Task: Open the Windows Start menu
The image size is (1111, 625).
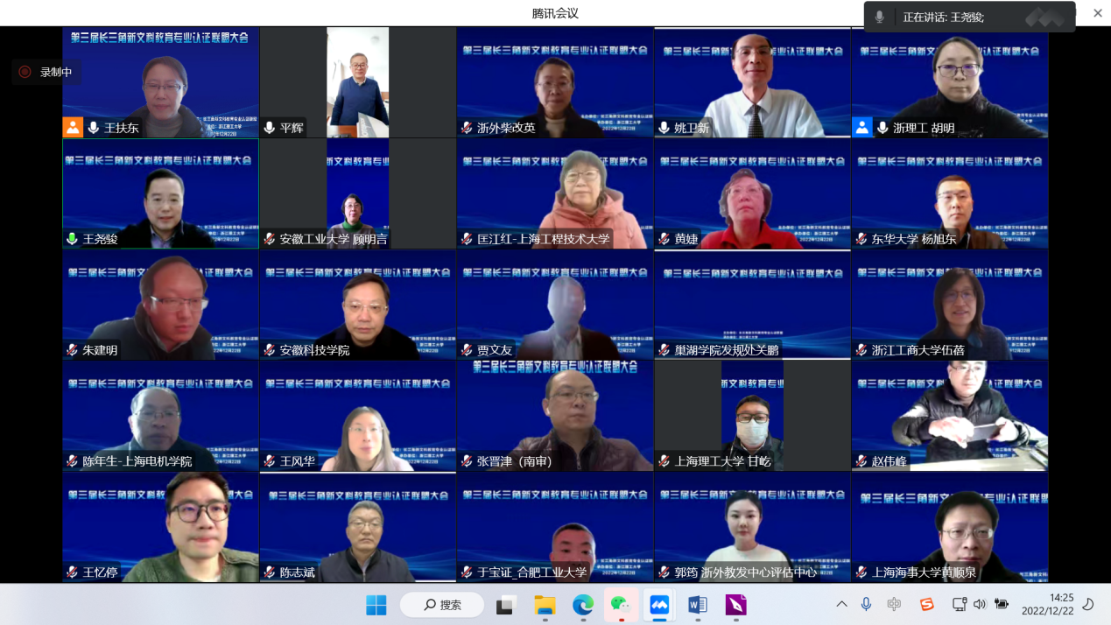Action: point(376,605)
